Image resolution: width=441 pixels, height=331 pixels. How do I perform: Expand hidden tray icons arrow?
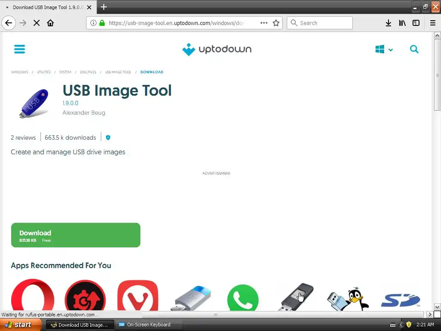(x=402, y=325)
